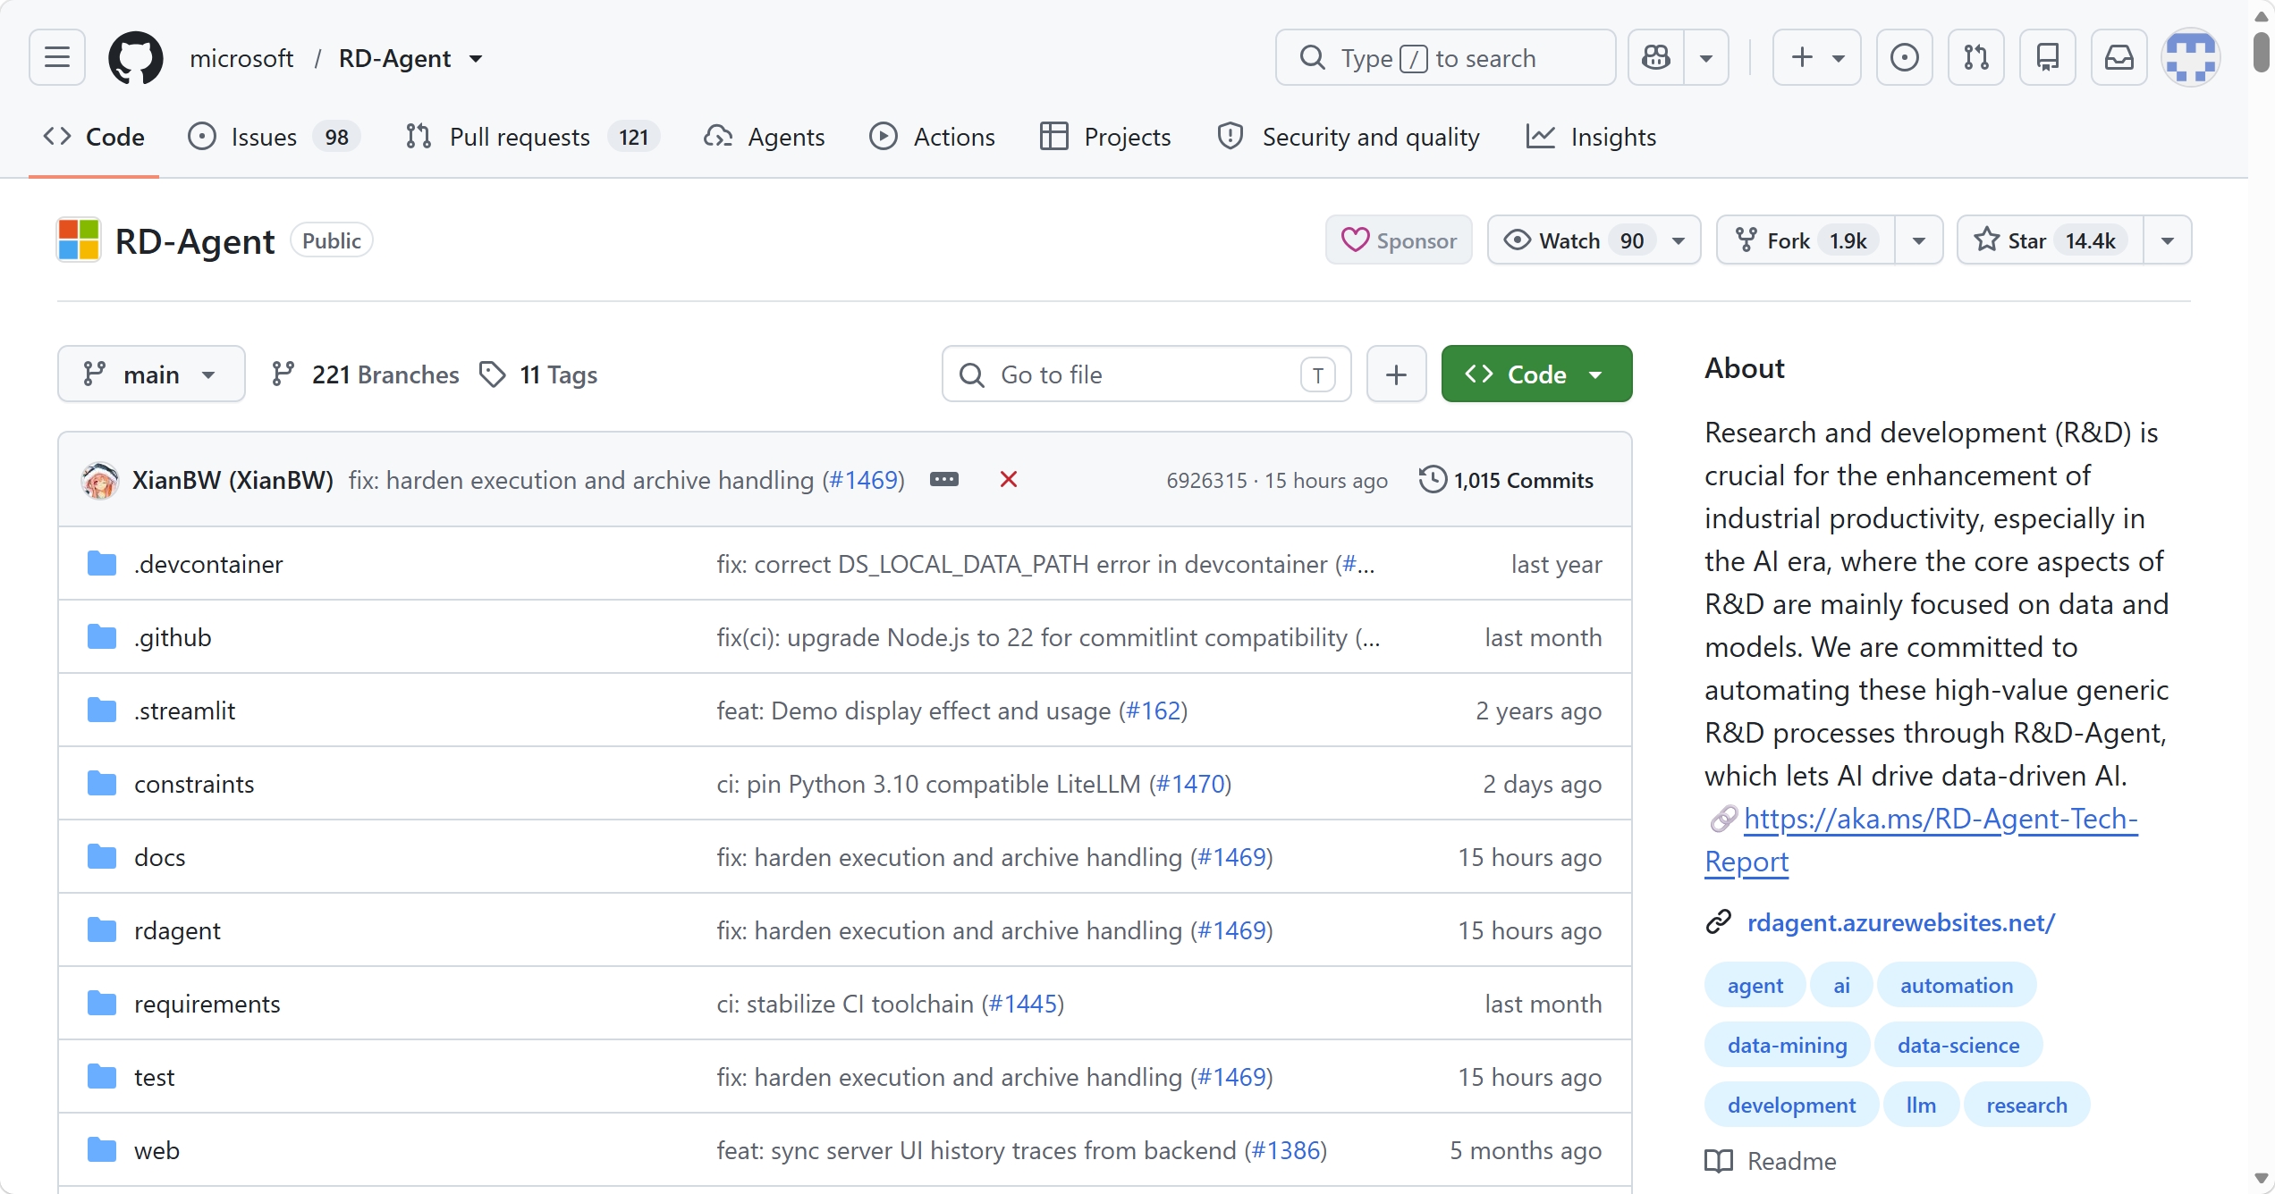Screen dimensions: 2275x1194
Task: Open the test folder
Action: [154, 1077]
